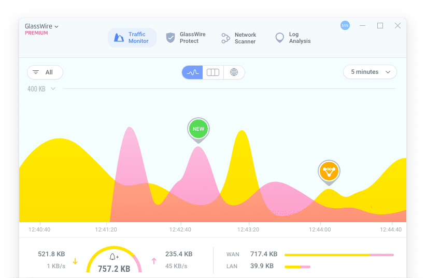Click the PREMIUM label
The image size is (426, 278).
36,33
